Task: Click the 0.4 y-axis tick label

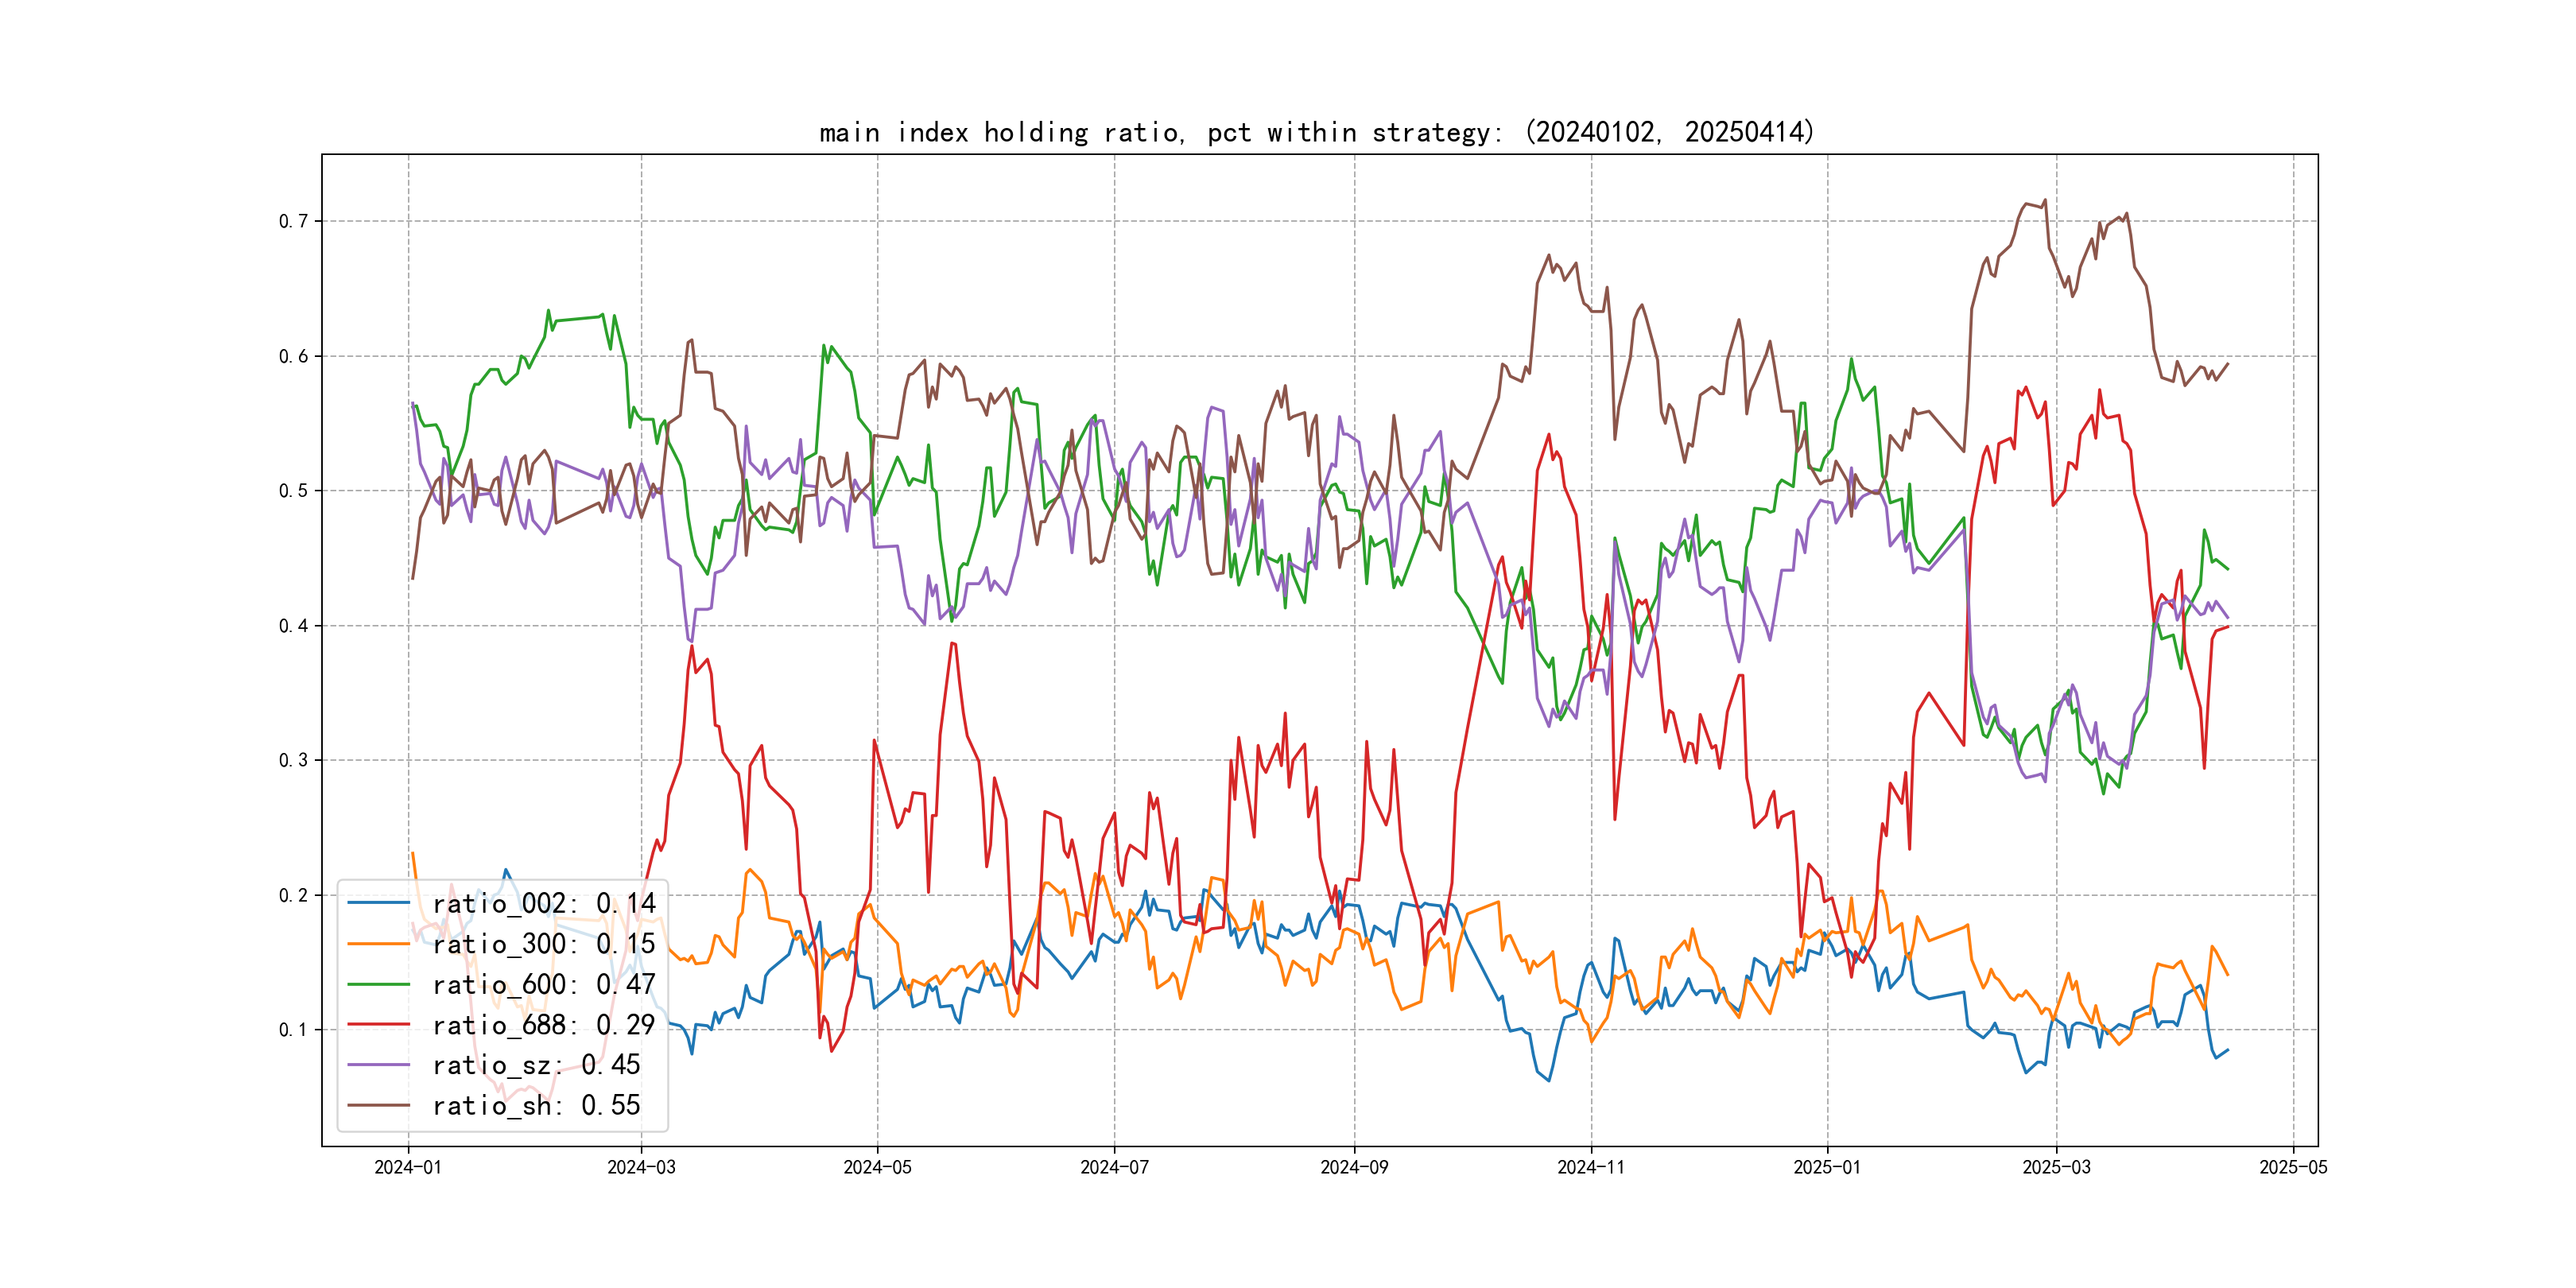Action: coord(293,626)
